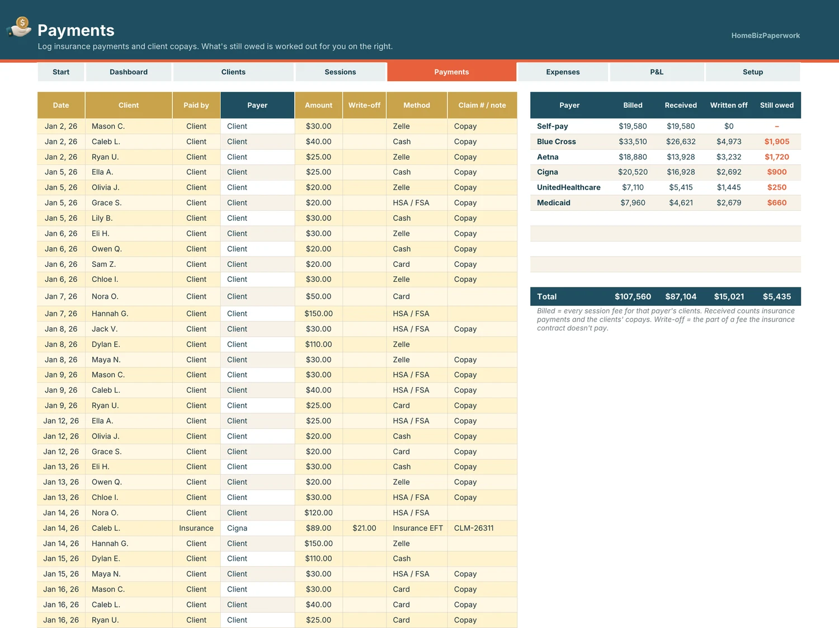Click the $21.00 write-off cell
The height and width of the screenshot is (628, 839).
tap(364, 528)
